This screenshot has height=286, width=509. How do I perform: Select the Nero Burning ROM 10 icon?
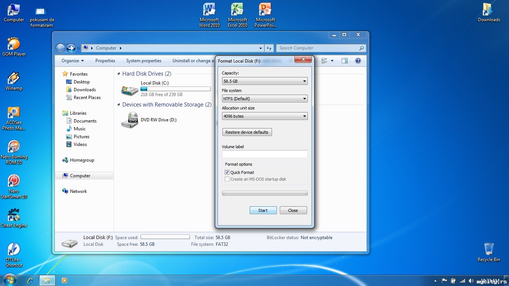14,147
